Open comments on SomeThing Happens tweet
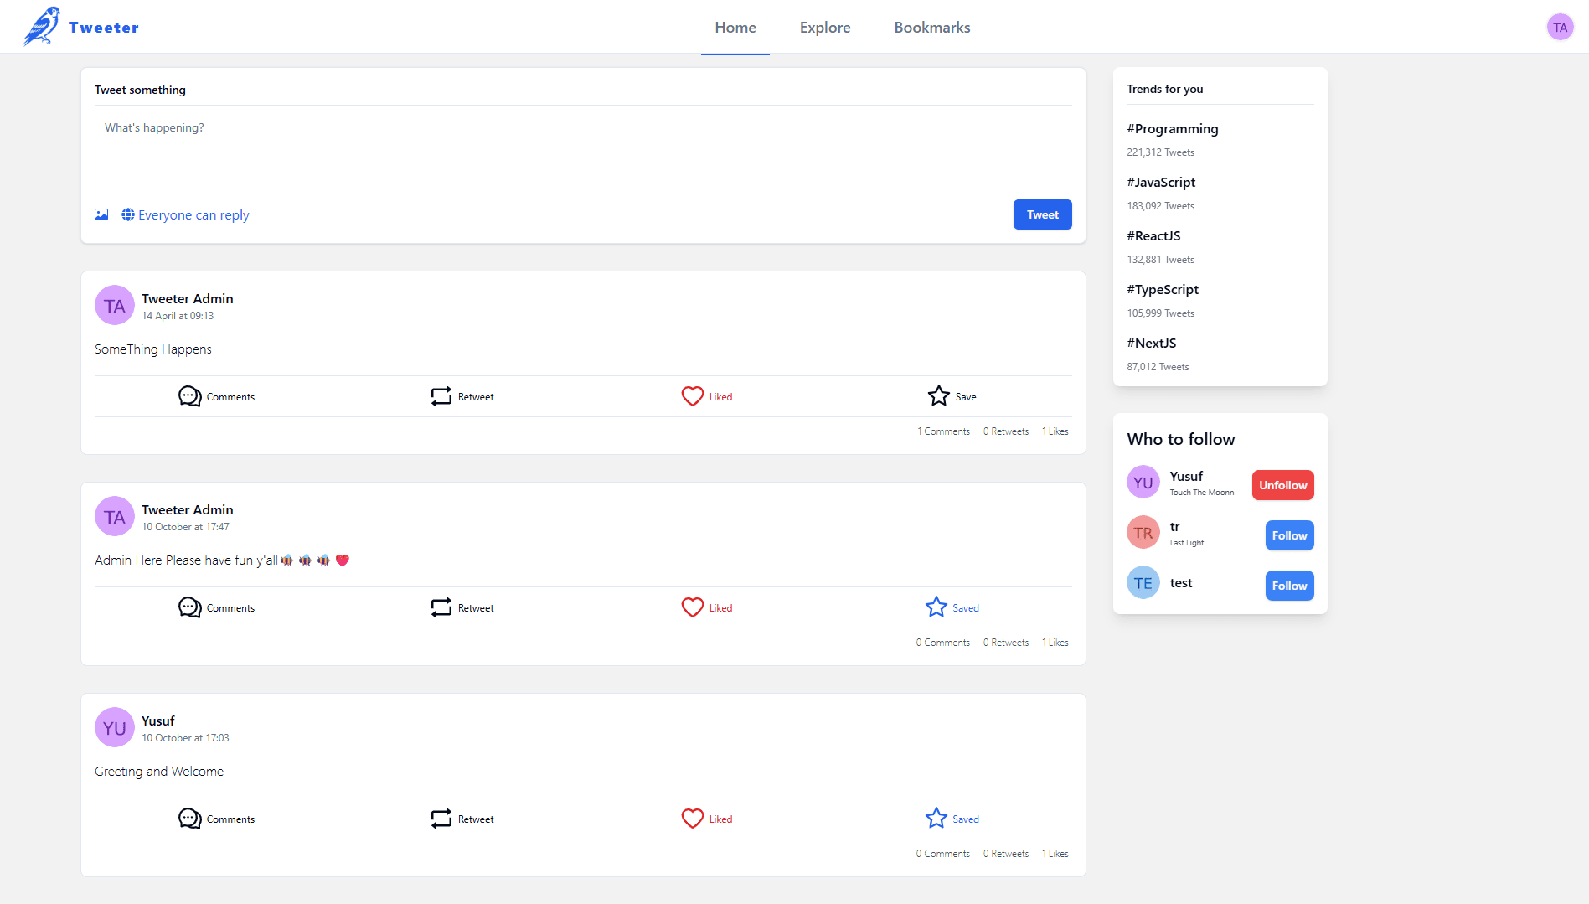This screenshot has height=904, width=1589. click(216, 396)
